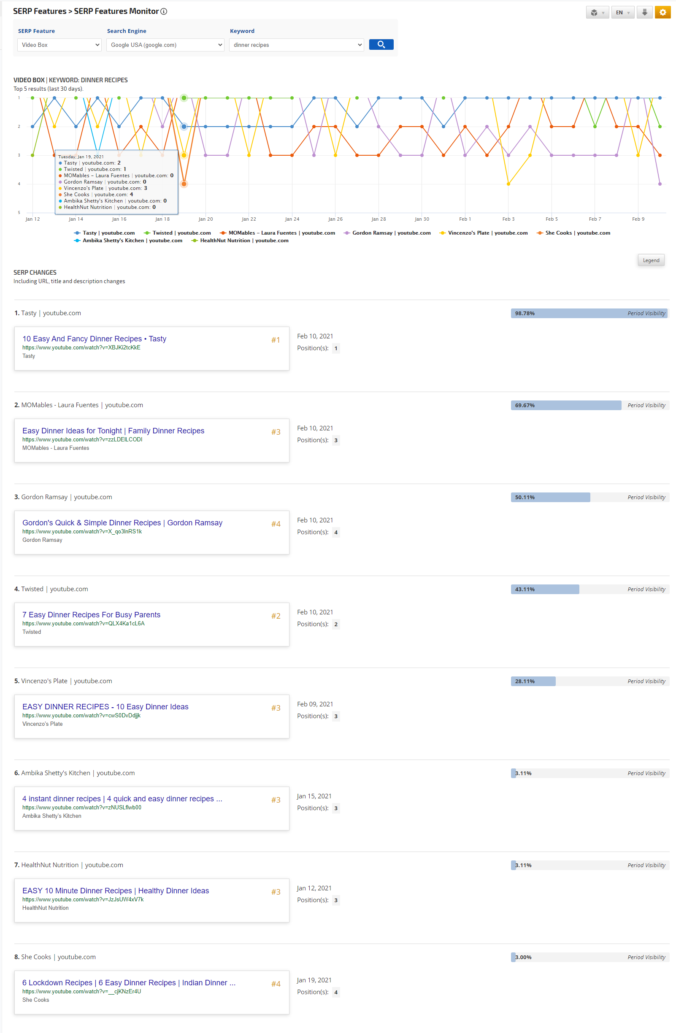
Task: Click Twisted's 43.11% Period Visibility bar
Action: coord(590,590)
